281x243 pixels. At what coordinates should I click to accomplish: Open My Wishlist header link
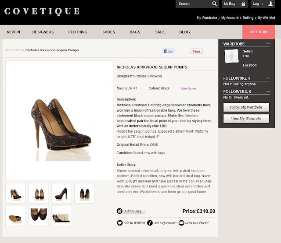point(267,18)
